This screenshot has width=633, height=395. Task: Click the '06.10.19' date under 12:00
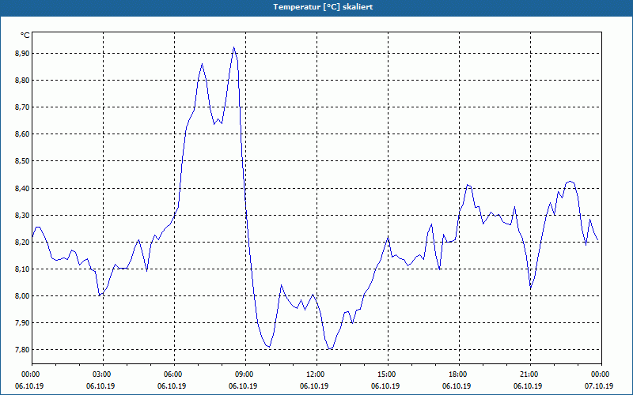(x=314, y=386)
